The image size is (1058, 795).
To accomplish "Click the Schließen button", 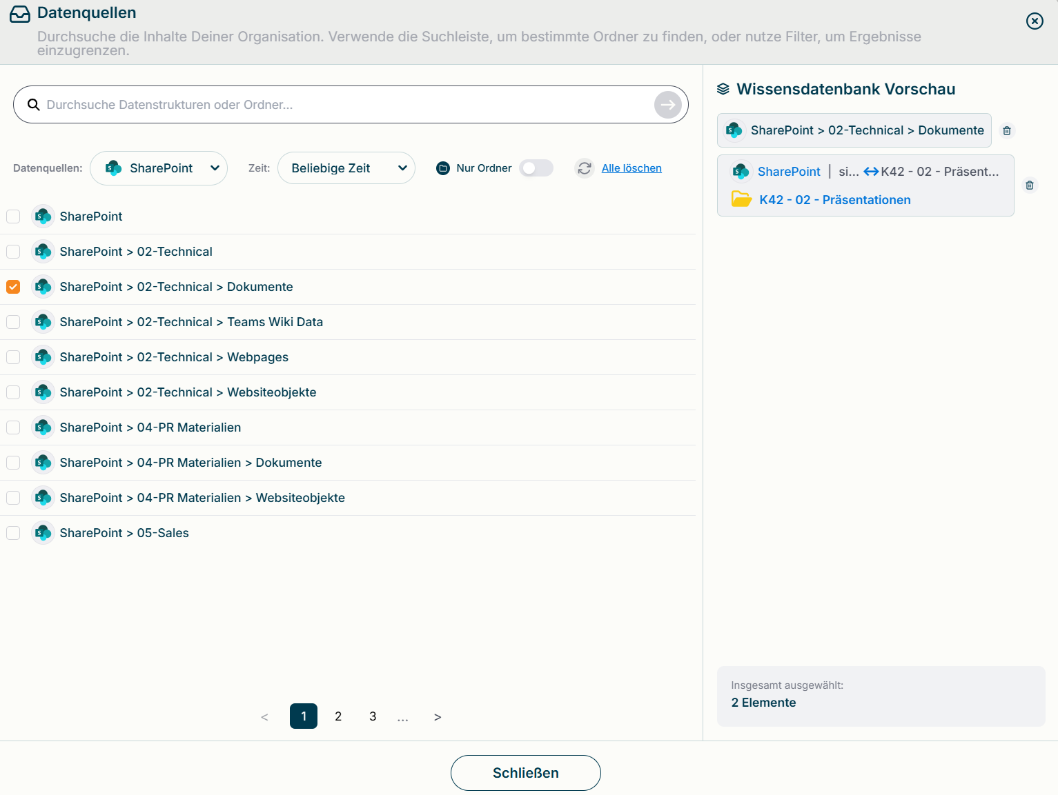I will 526,773.
